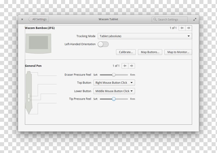Adjust the Tip Pressure Feel slider
Screen dimensions: 217x153
coord(114,99)
